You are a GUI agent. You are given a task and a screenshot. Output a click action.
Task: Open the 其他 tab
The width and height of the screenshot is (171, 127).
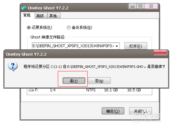pyautogui.click(x=54, y=16)
